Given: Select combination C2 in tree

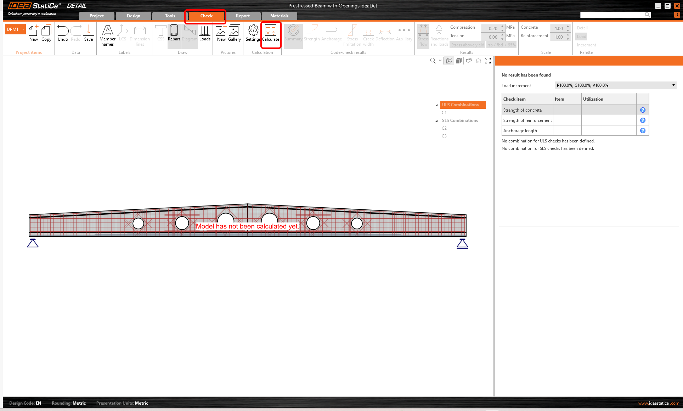Looking at the screenshot, I should 444,128.
